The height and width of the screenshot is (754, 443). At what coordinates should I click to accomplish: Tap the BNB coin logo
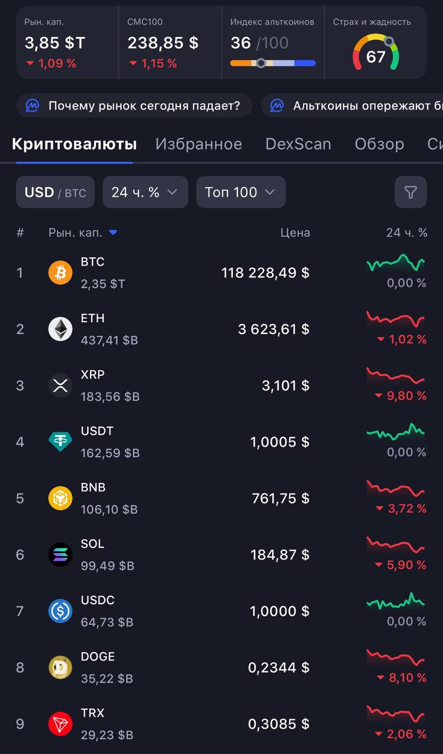click(60, 498)
